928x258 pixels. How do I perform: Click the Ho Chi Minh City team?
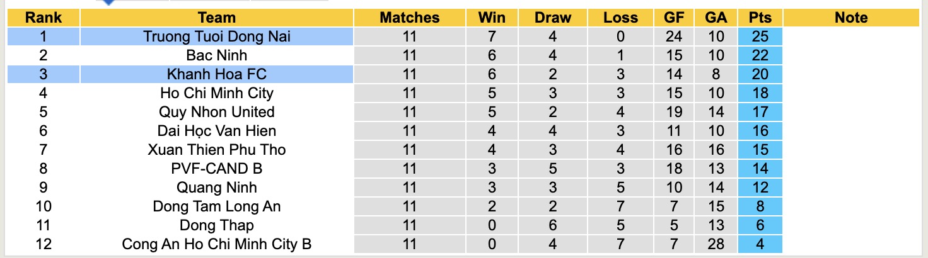pyautogui.click(x=216, y=93)
